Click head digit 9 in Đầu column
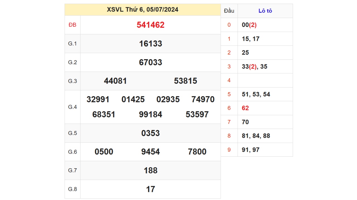 pos(229,150)
